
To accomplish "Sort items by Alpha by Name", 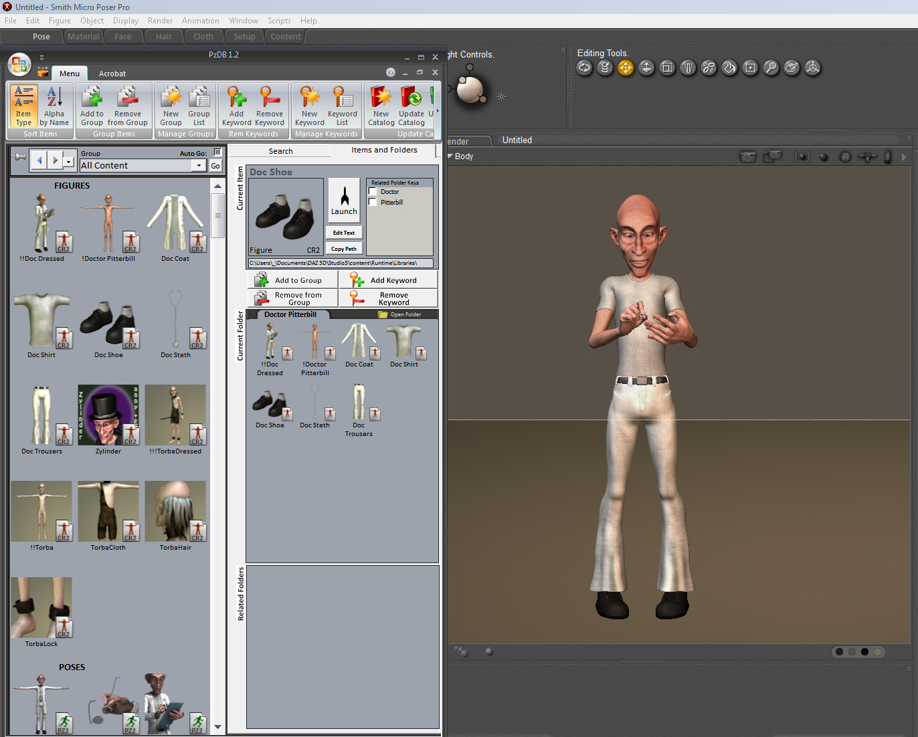I will [54, 106].
